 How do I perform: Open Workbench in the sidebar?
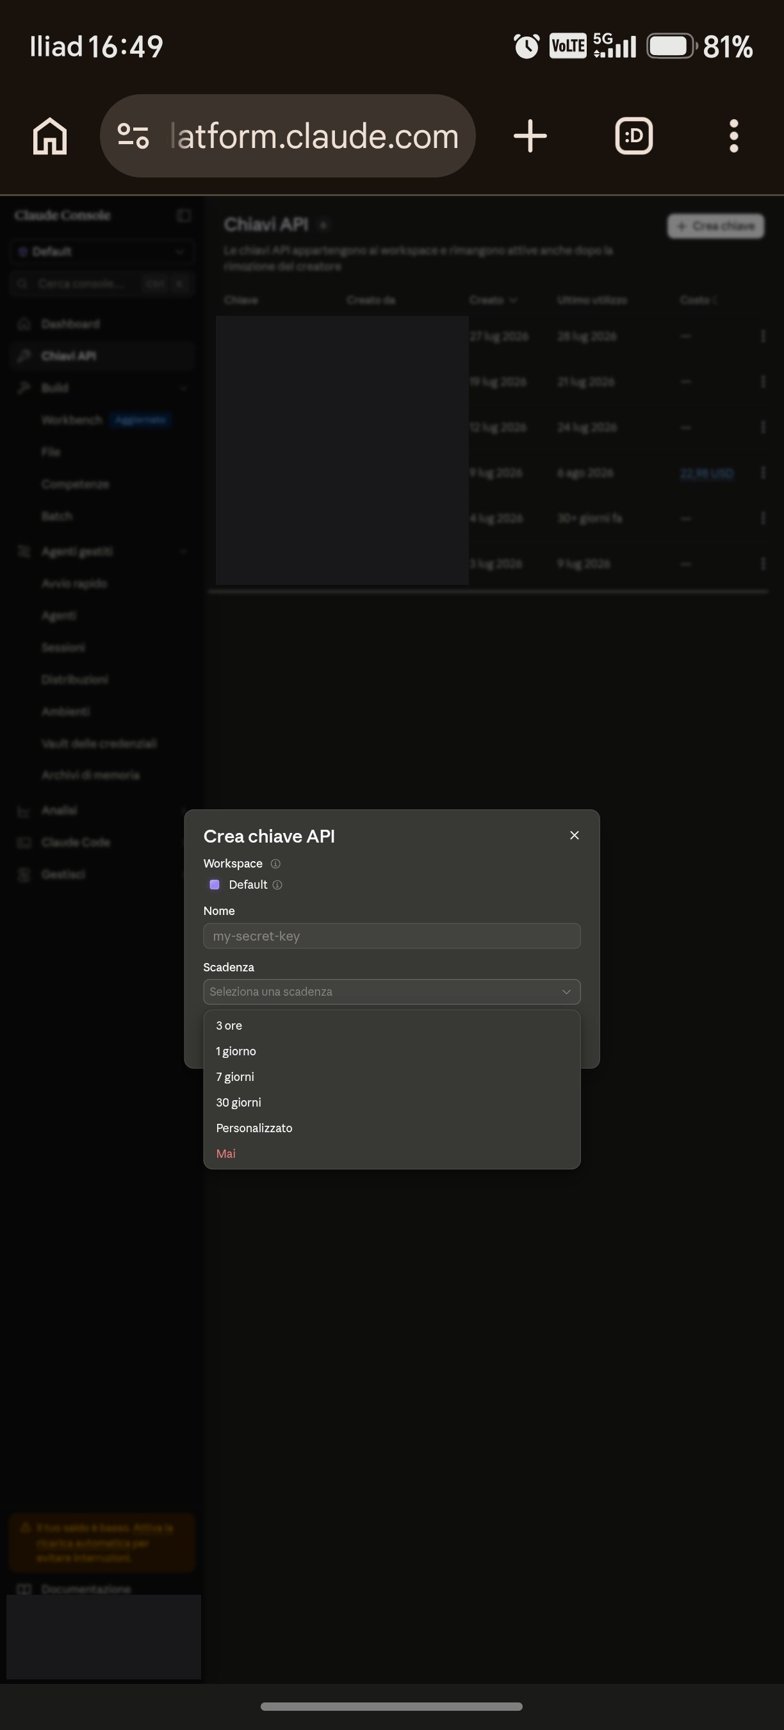click(x=72, y=420)
